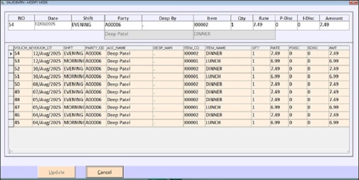Click voucher number 46 cell
359x180 pixels.
pos(23,115)
